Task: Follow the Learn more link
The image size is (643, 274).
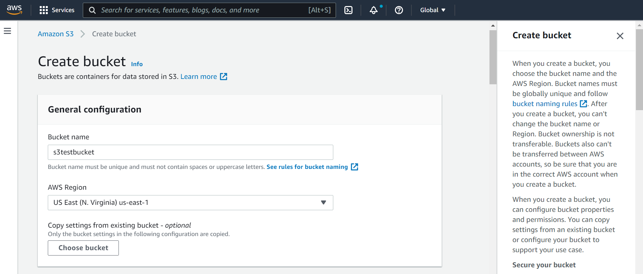Action: click(x=199, y=77)
